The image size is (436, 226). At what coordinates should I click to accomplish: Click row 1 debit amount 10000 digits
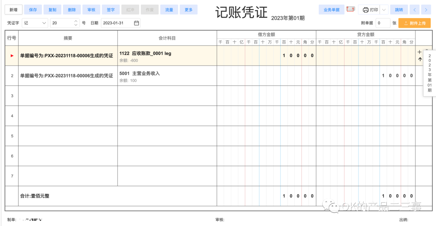coord(298,56)
